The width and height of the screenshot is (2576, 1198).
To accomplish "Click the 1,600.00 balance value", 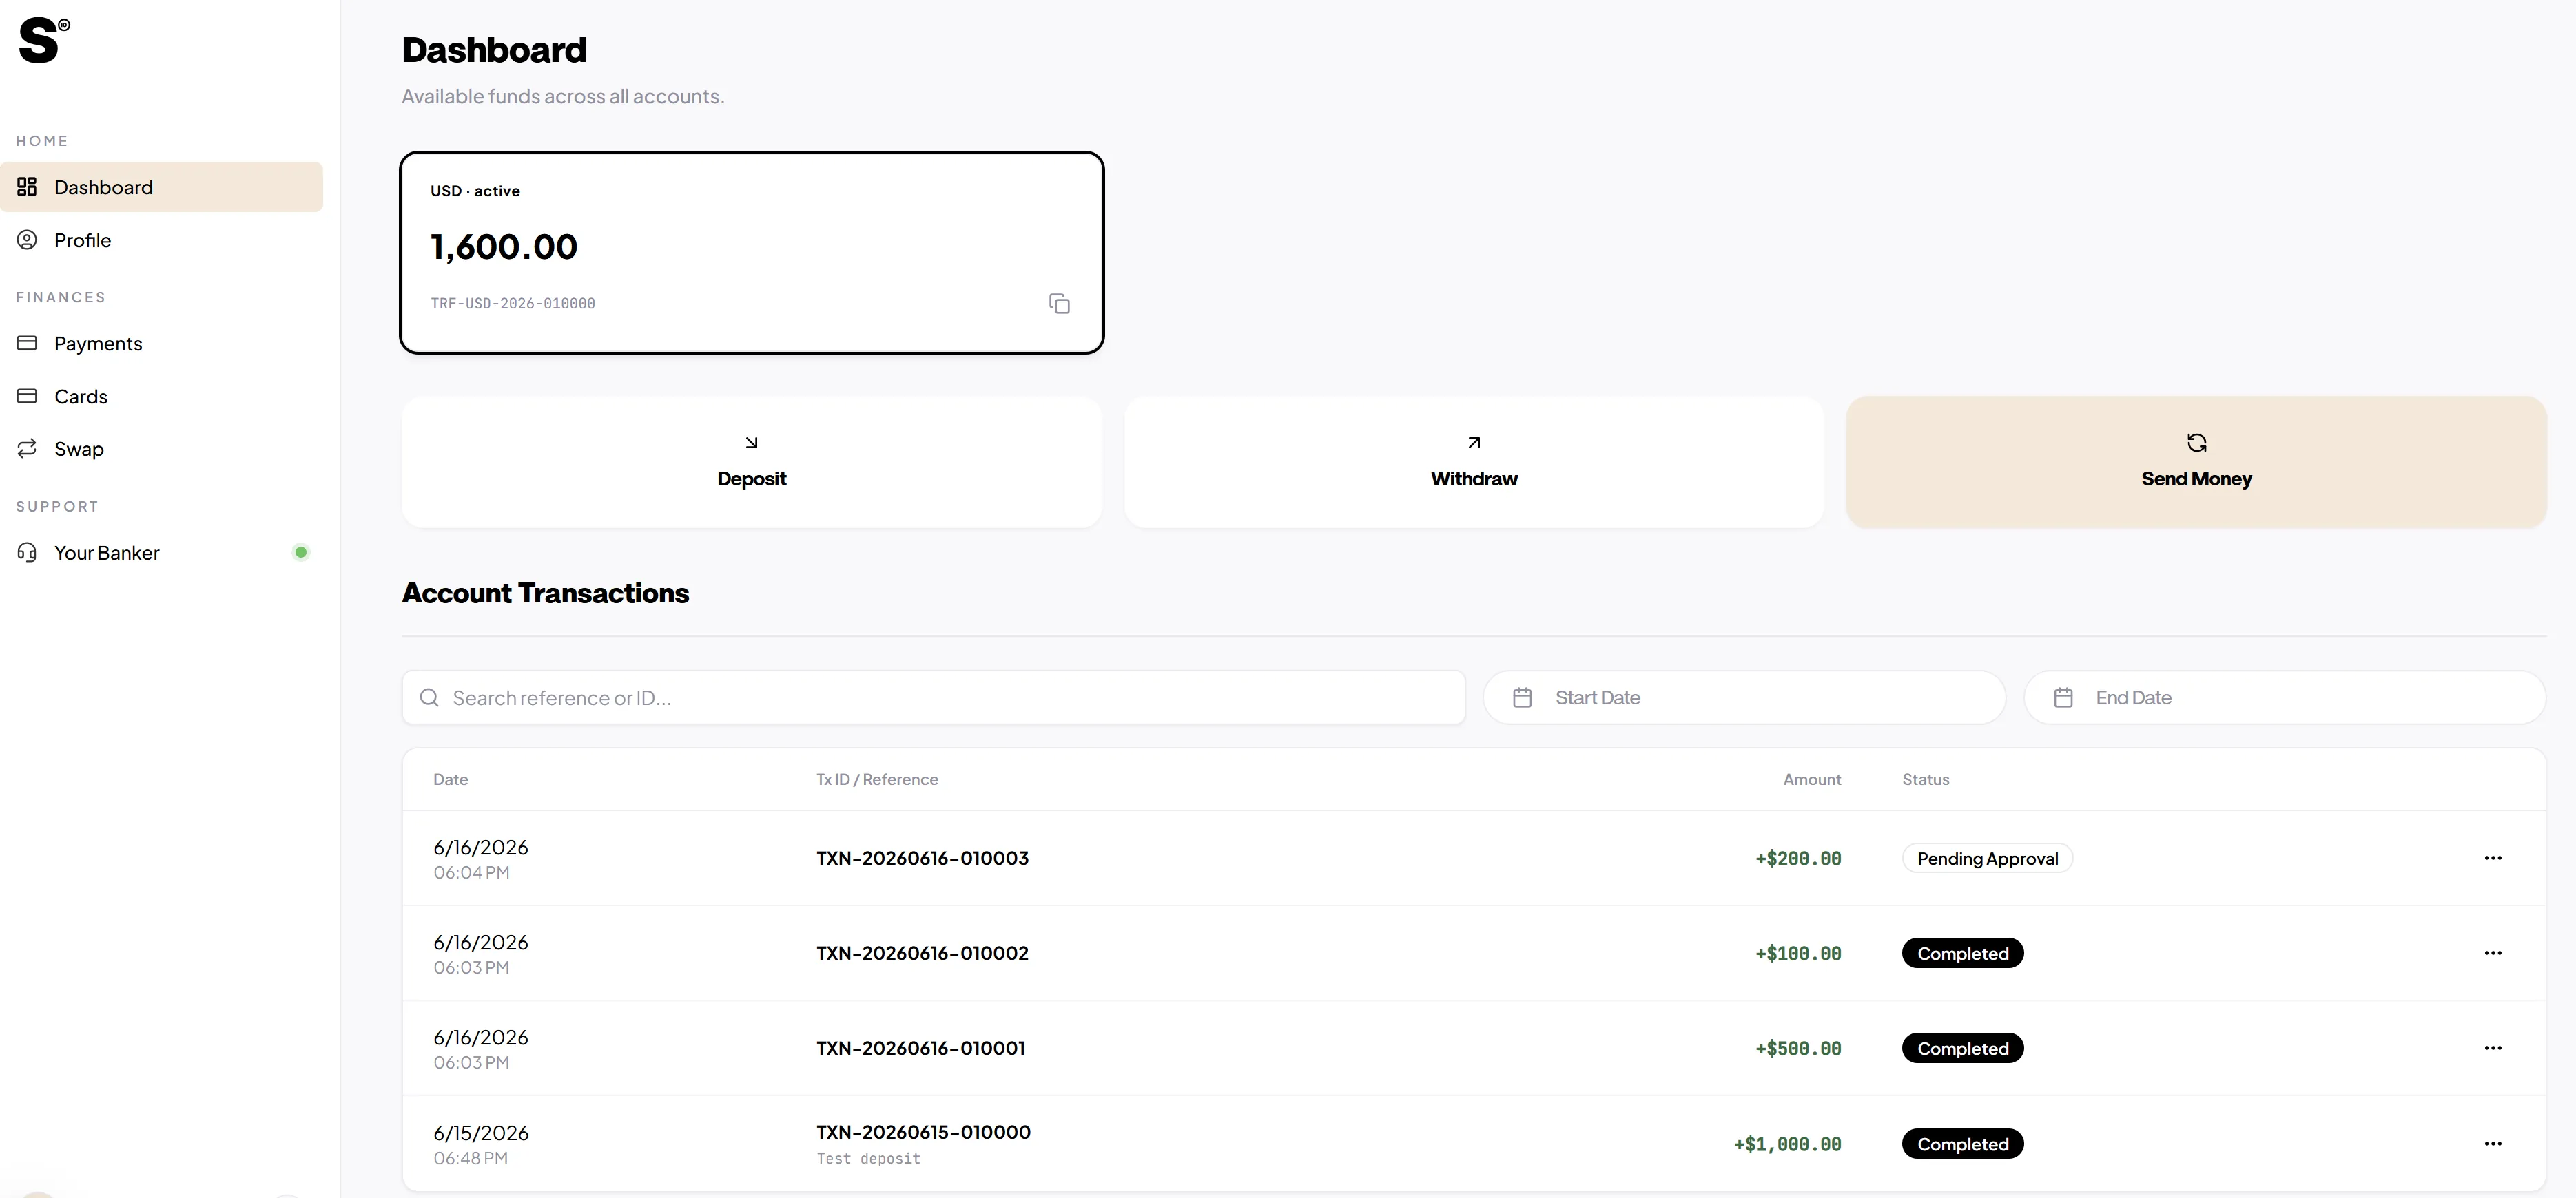I will click(x=504, y=246).
